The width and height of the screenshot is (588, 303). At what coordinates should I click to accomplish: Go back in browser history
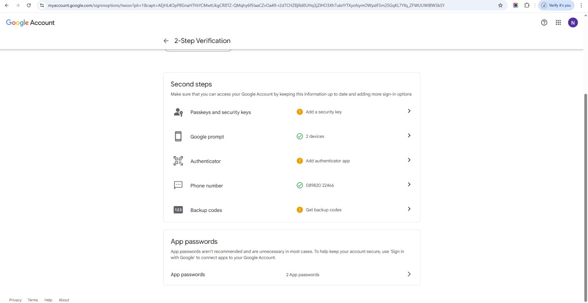click(7, 6)
